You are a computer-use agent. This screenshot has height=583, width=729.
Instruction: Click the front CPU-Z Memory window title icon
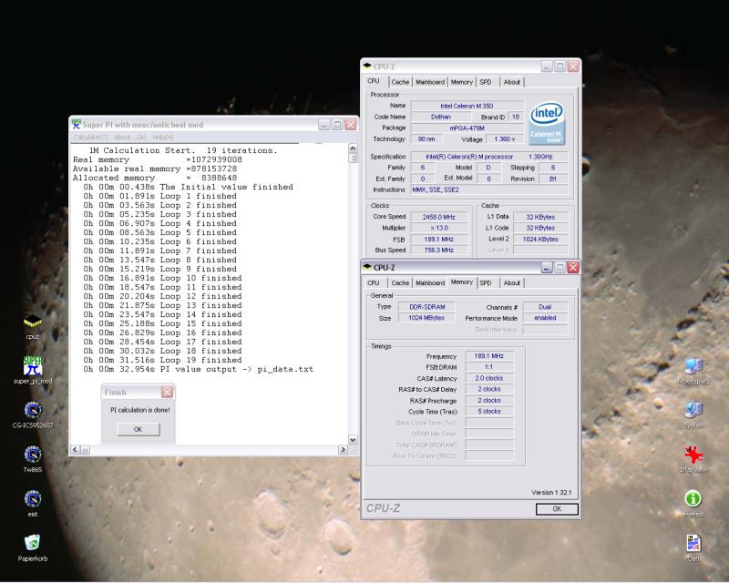[367, 267]
